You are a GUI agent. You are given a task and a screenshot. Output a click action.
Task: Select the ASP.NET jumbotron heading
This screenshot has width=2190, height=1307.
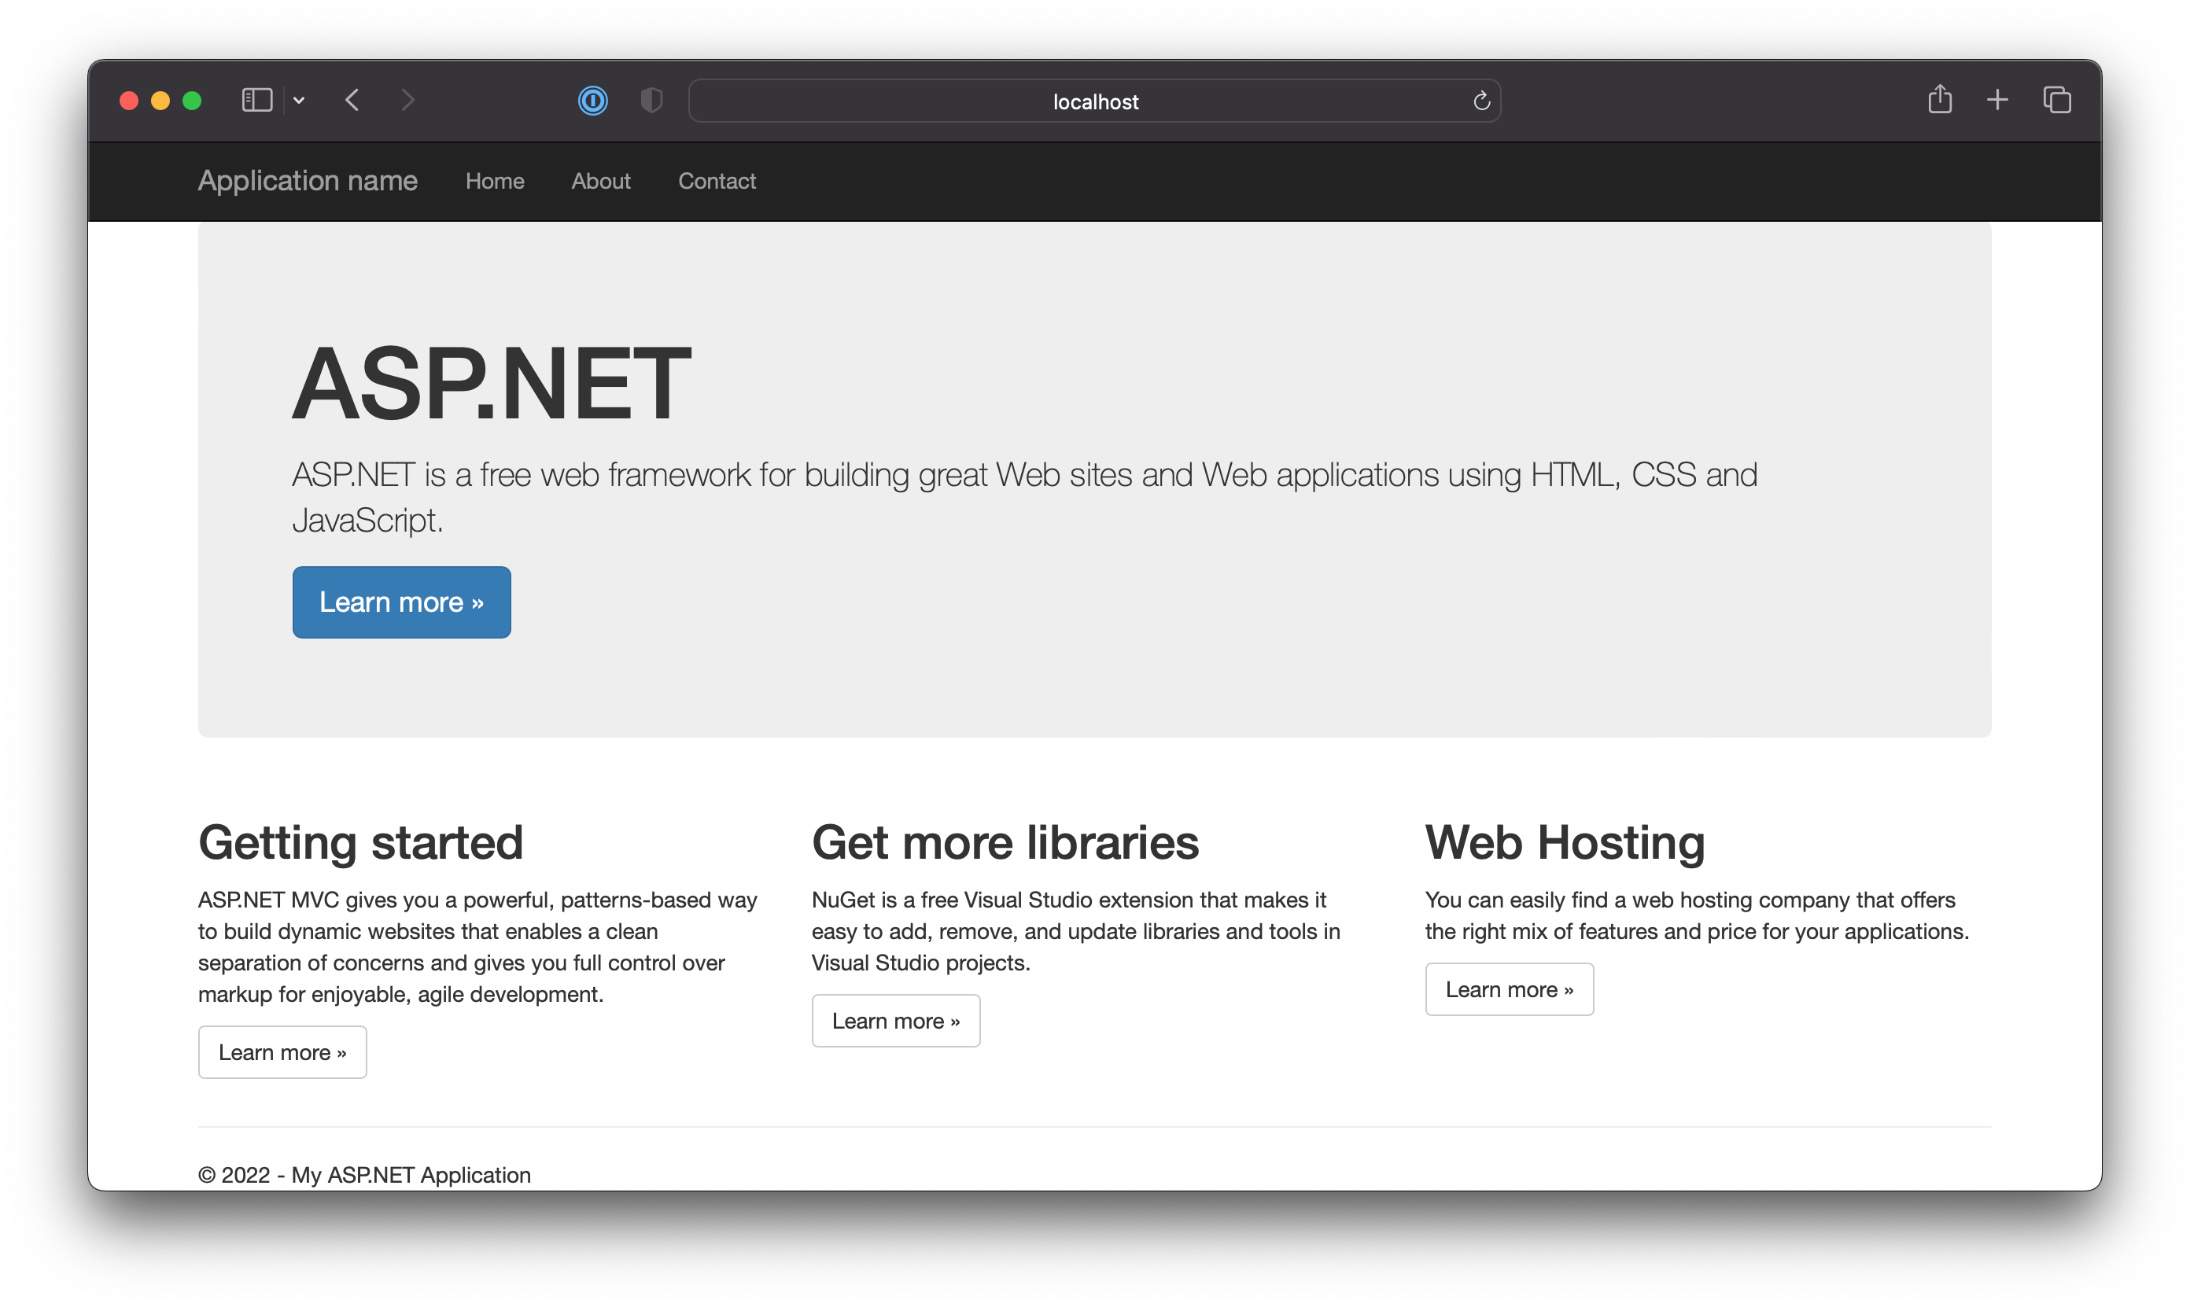tap(492, 383)
